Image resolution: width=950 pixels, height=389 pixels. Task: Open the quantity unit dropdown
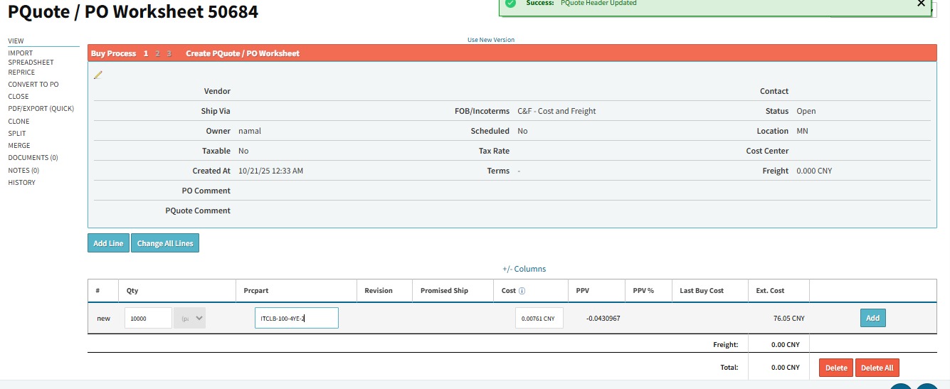(190, 319)
